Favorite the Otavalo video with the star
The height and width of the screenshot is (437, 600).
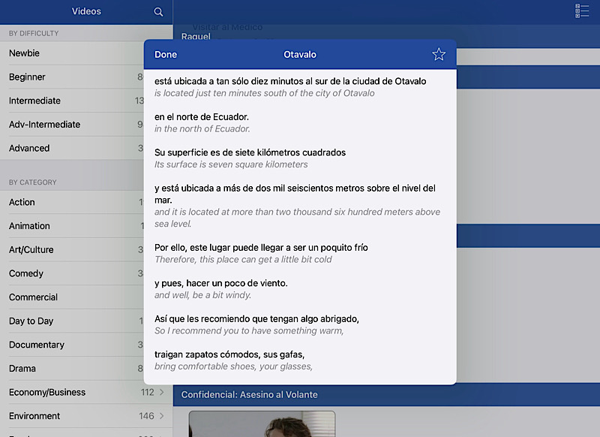439,54
